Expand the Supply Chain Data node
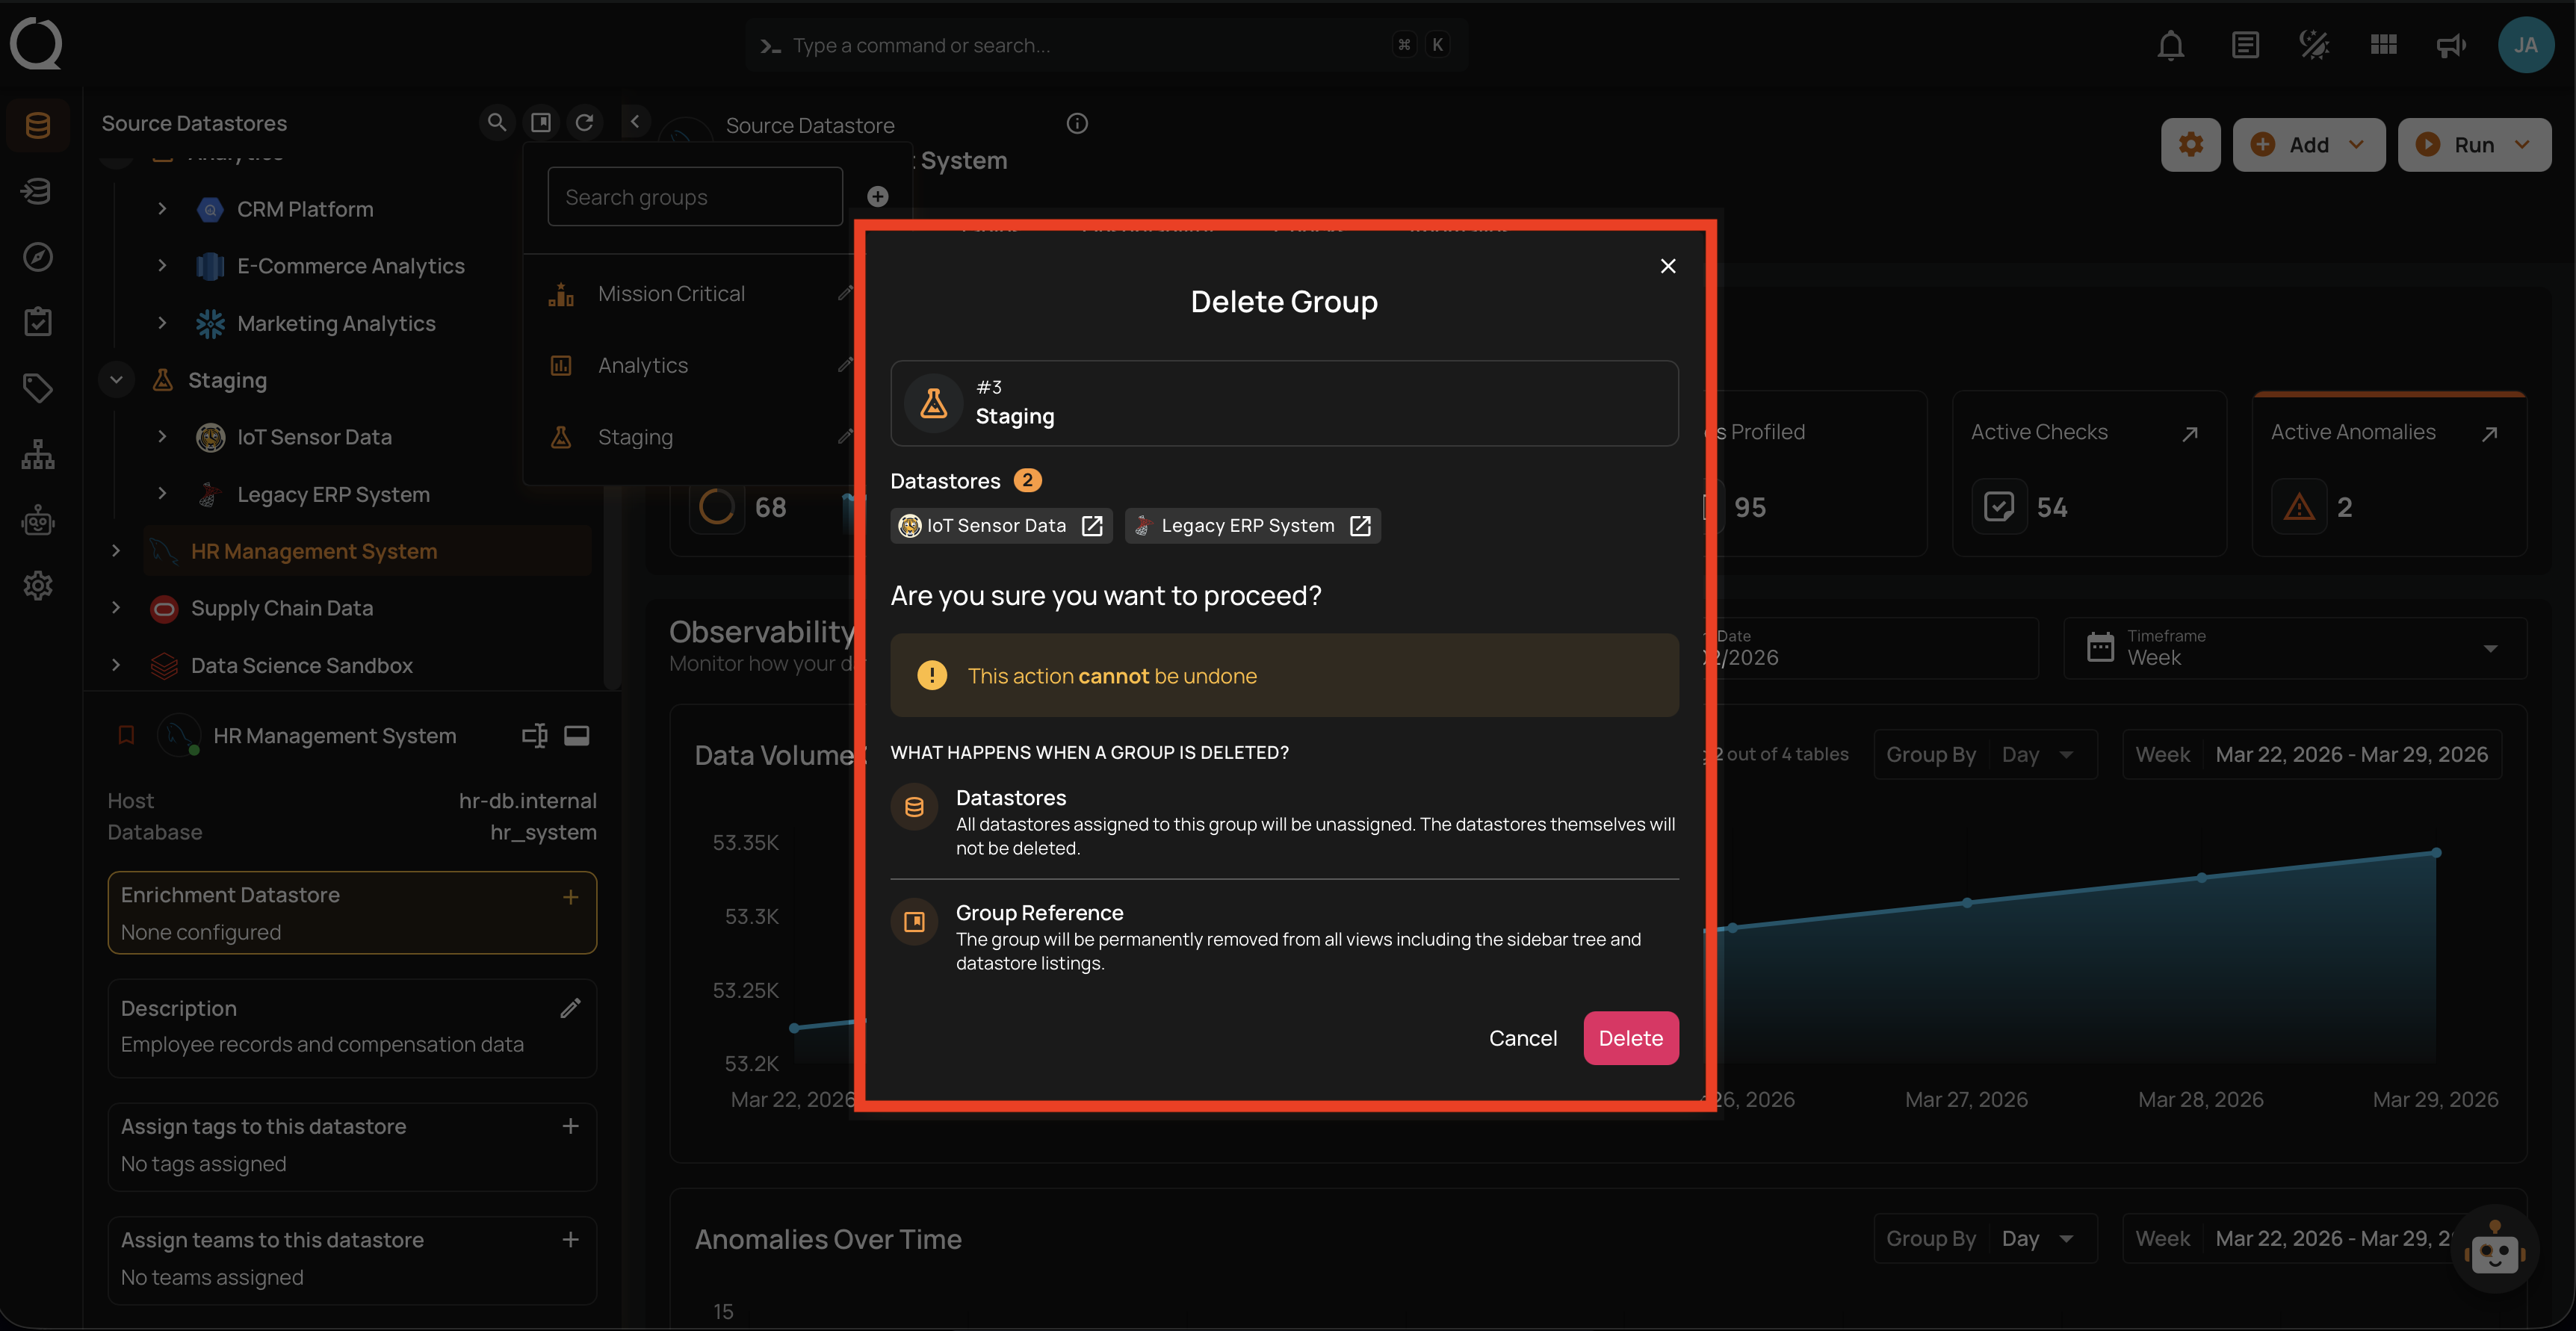Screen dimensions: 2576x1331 coord(116,608)
